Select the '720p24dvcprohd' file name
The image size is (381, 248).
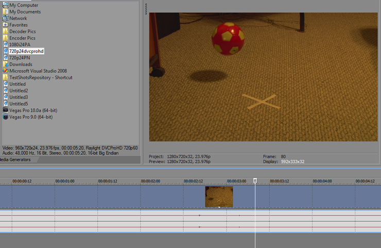point(26,51)
